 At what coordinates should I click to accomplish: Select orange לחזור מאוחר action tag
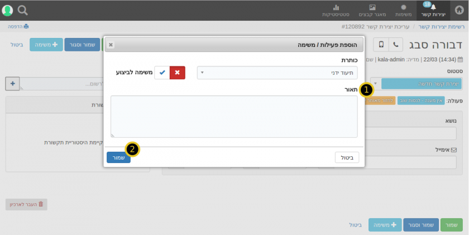[380, 101]
